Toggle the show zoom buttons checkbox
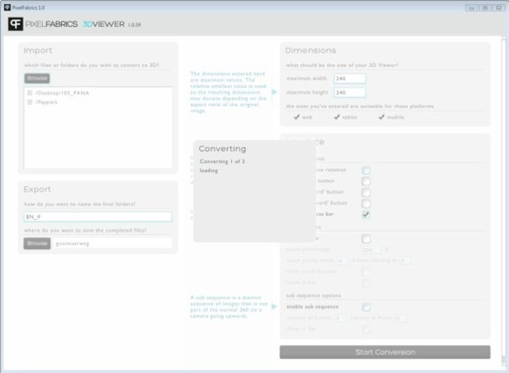The image size is (509, 373). pyautogui.click(x=366, y=272)
